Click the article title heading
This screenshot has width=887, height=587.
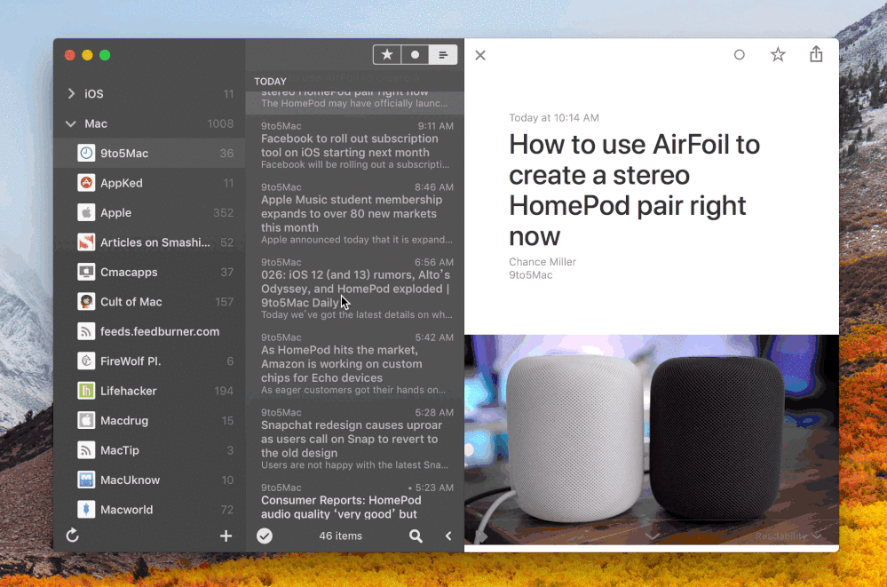coord(634,190)
